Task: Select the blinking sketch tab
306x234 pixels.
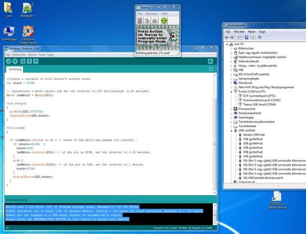Action: coord(17,69)
